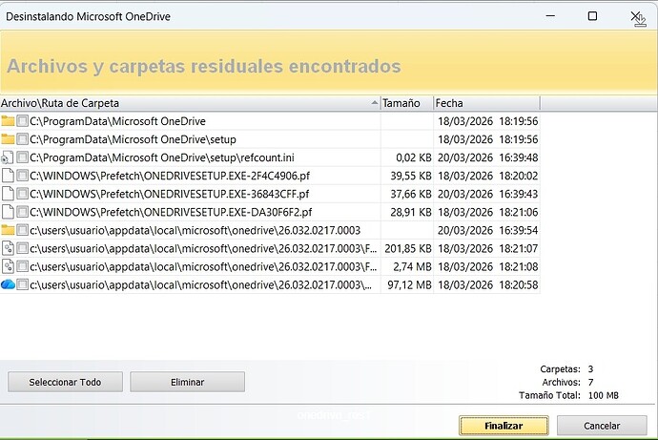Select path C:\WINDOWS\Prefetch\ONEDRIVESETUP.EXE-2F4C4906.pf
Viewport: 658px width, 440px height.
click(x=170, y=176)
